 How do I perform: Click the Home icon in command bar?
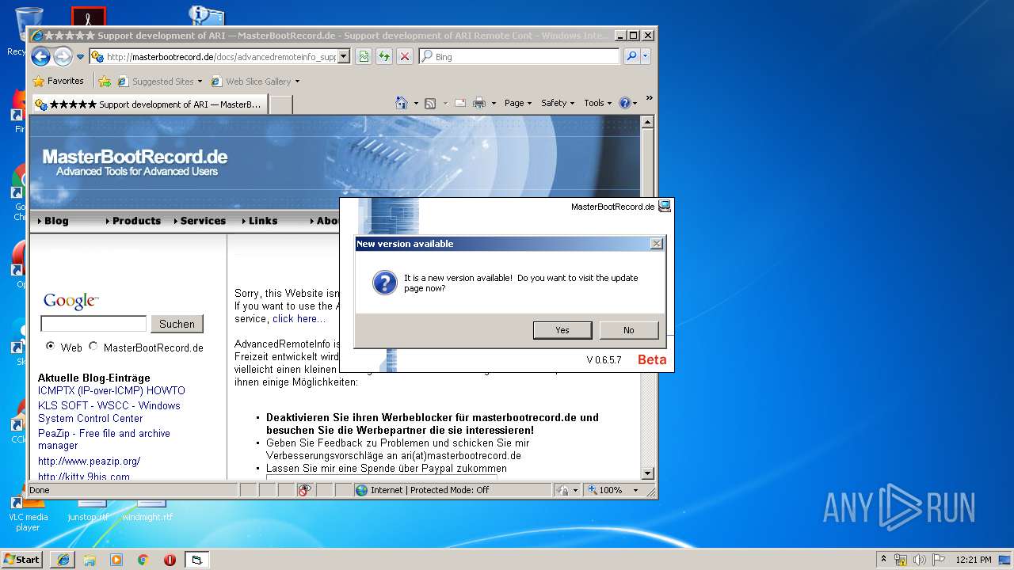click(402, 103)
